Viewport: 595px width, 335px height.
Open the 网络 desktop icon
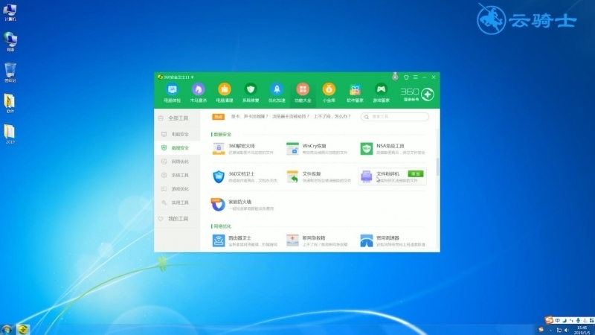click(10, 42)
